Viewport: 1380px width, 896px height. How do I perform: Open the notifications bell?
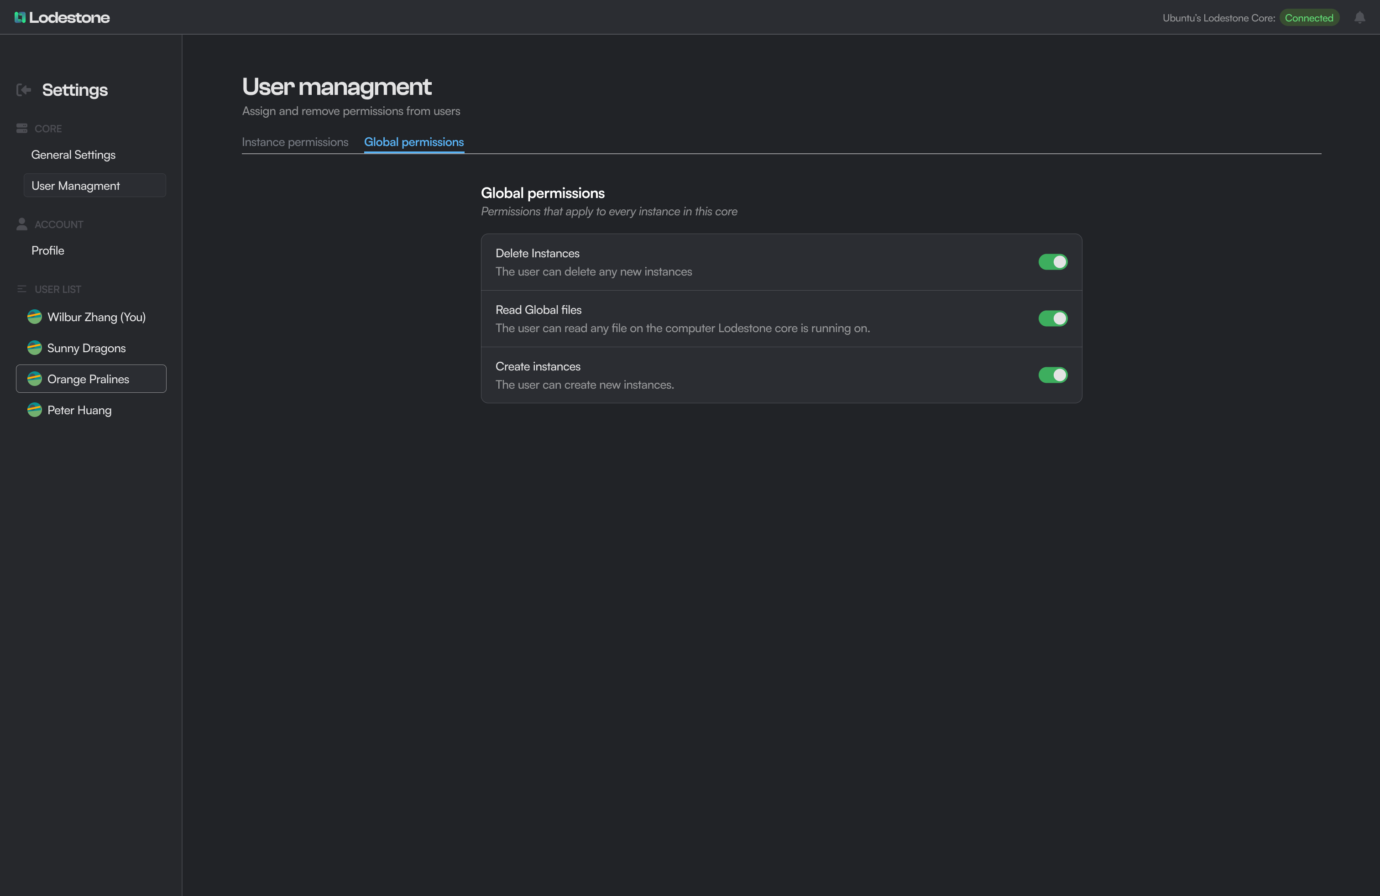(x=1359, y=18)
